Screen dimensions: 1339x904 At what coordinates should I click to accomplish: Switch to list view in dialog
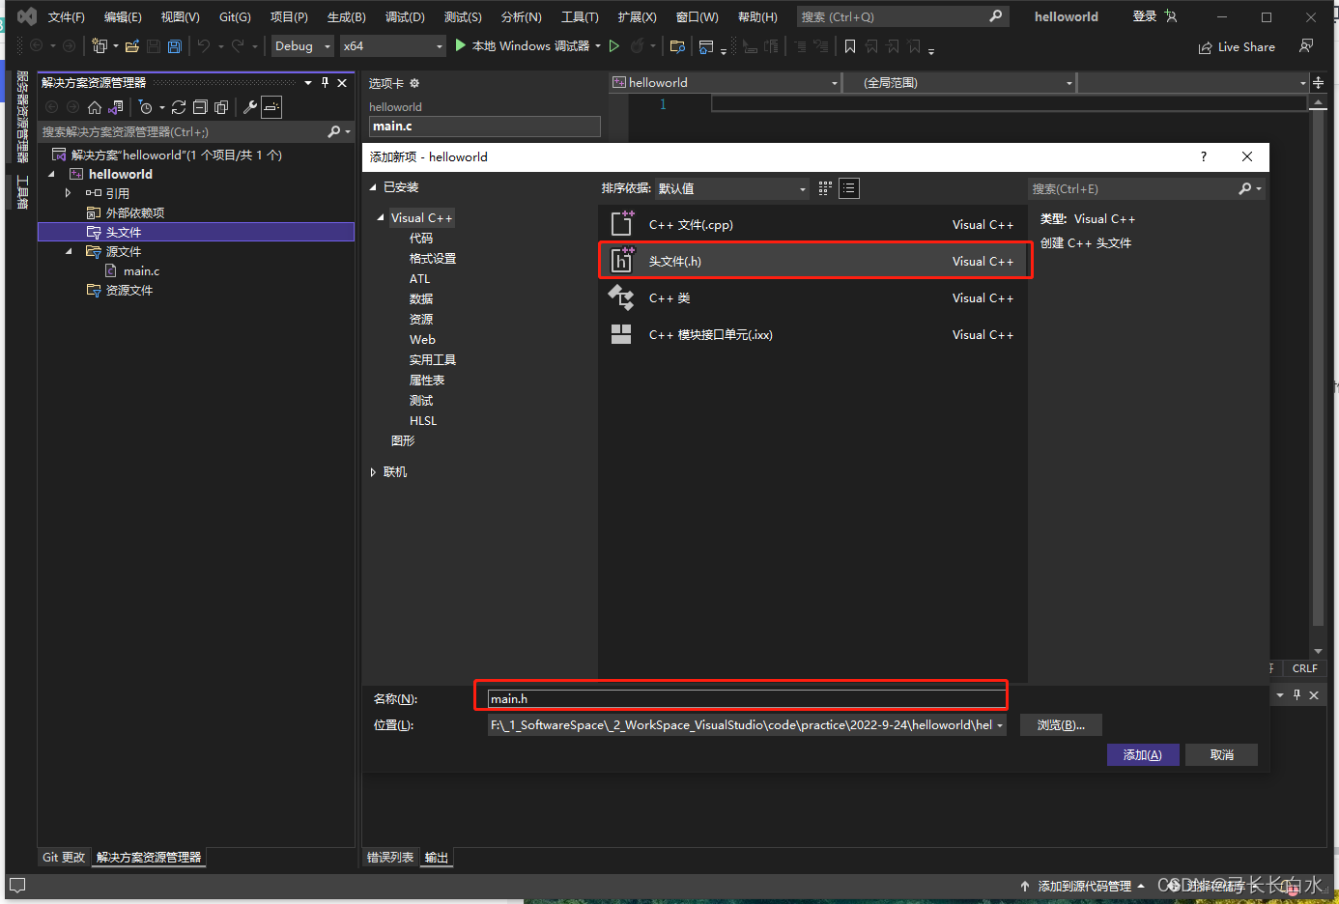pos(849,188)
